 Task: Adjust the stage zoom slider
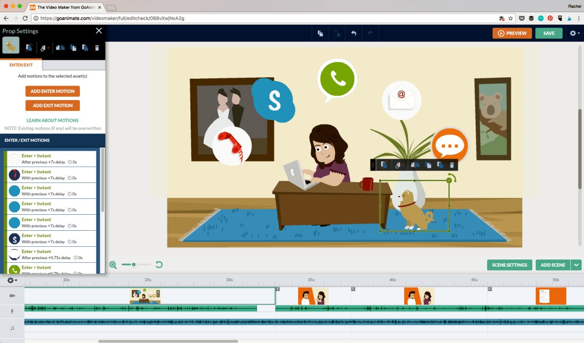(134, 265)
